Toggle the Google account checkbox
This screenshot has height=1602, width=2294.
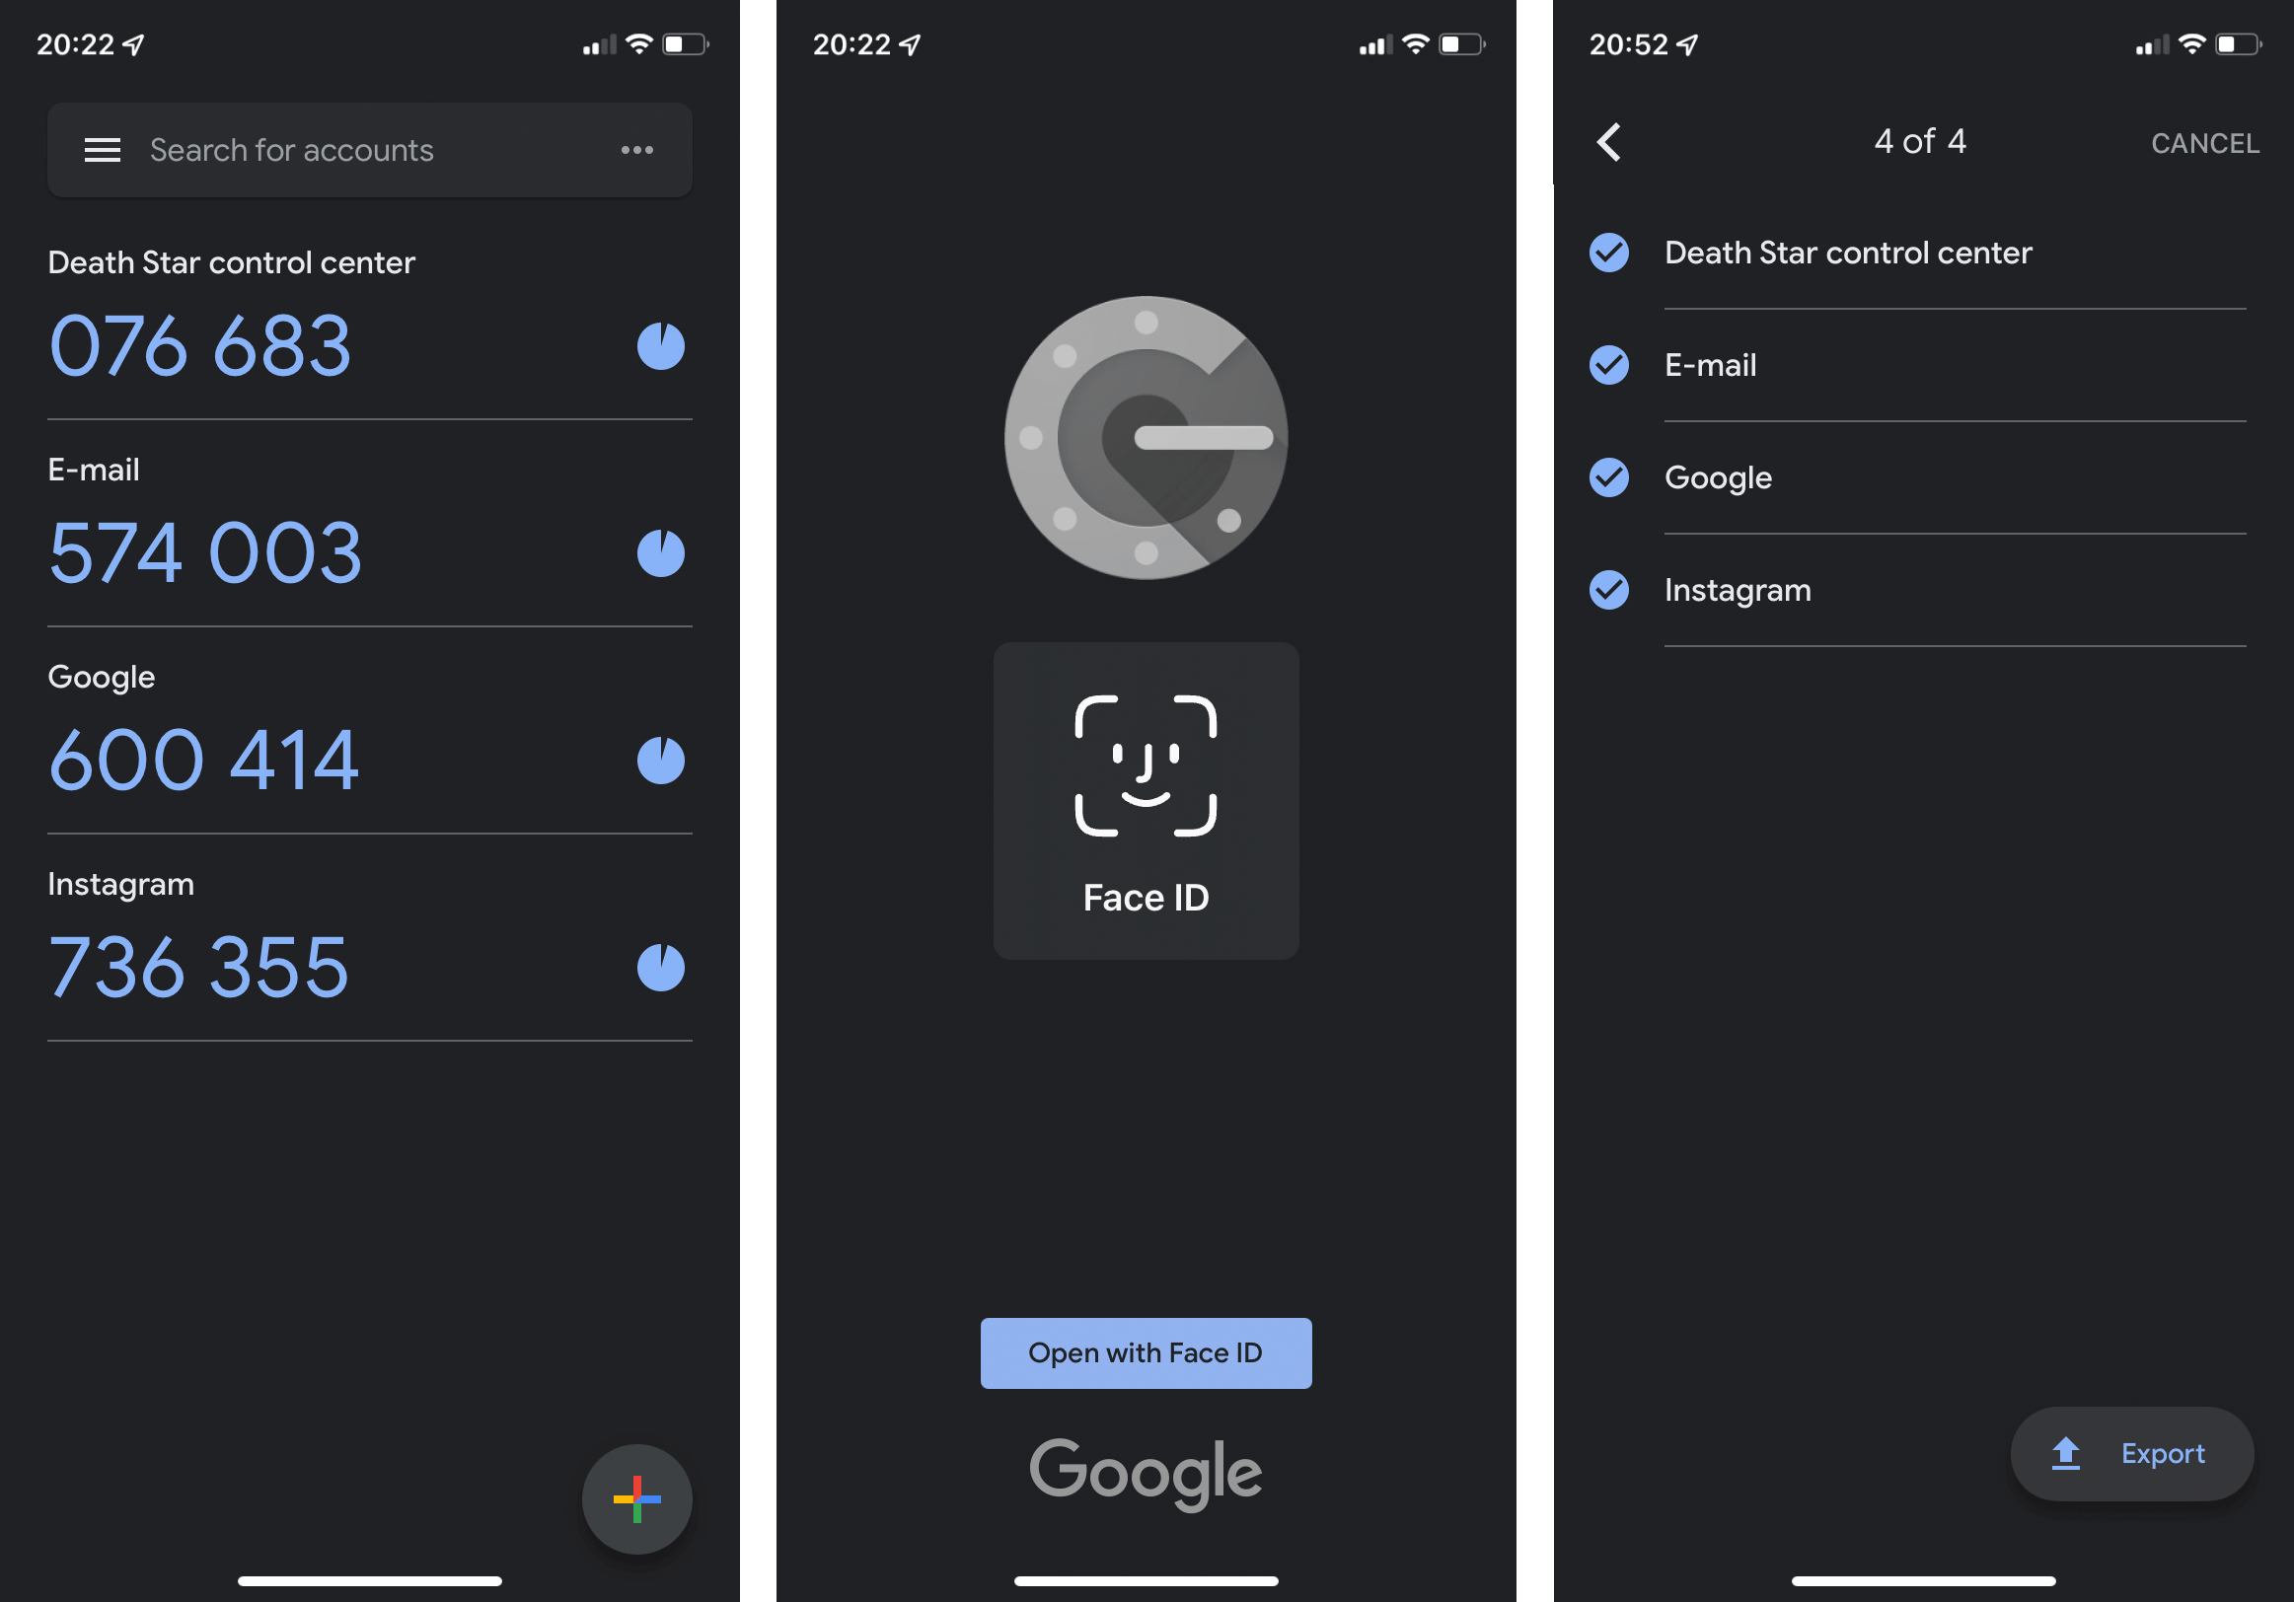coord(1605,475)
